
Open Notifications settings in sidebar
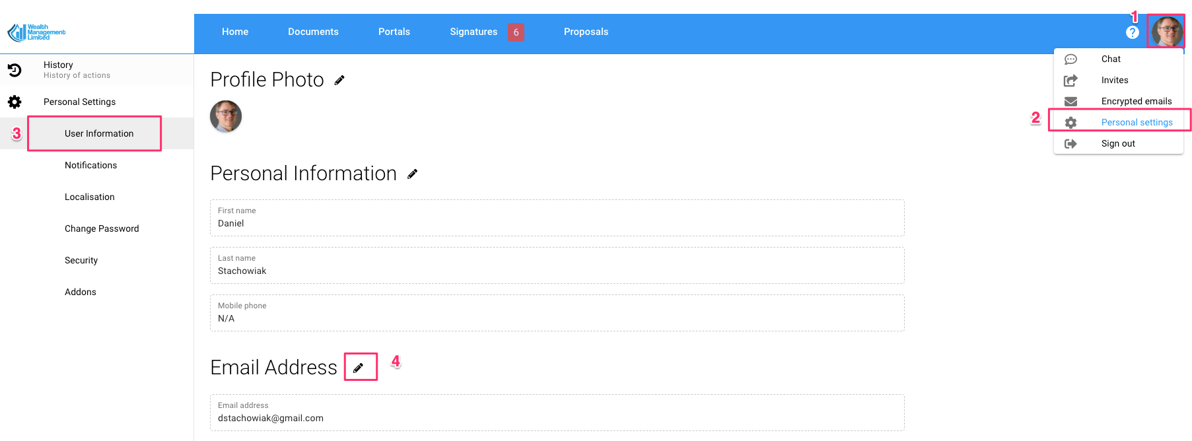pos(90,165)
